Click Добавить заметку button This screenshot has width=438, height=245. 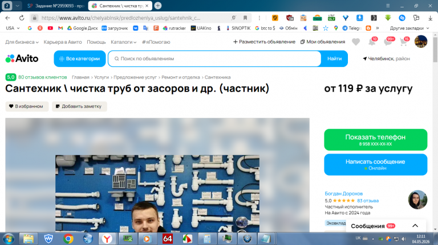click(x=79, y=106)
